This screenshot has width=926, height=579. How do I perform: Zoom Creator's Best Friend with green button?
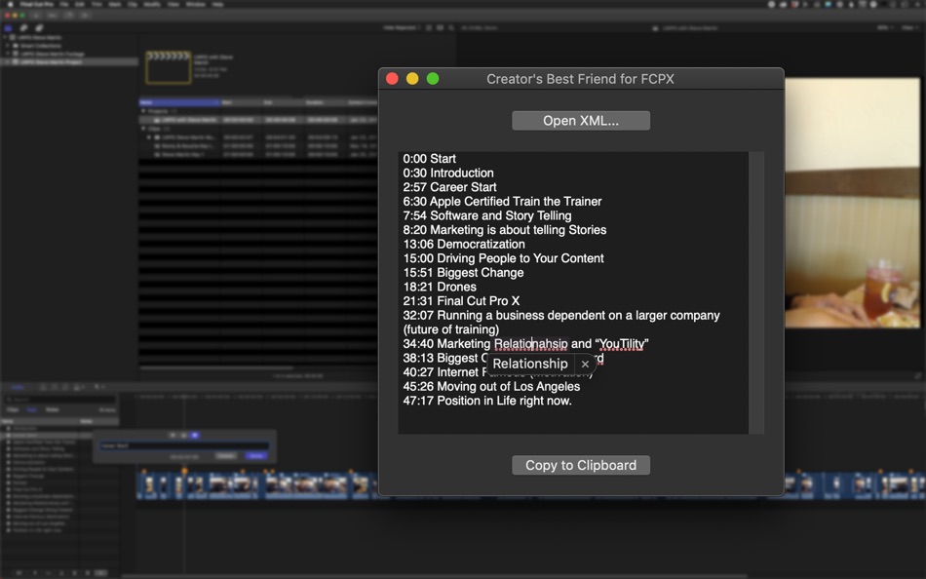432,79
